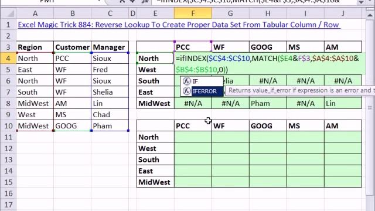Select row 4 header
Screen dimensions: 375x211
coord(8,59)
